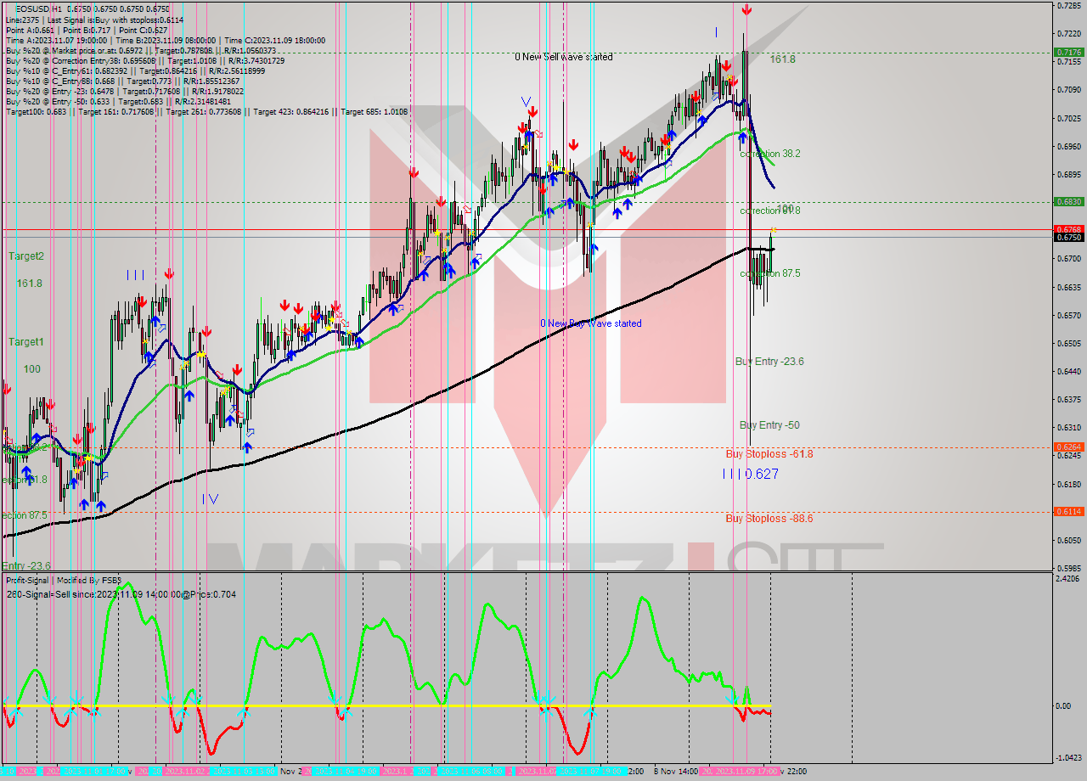The image size is (1087, 781).
Task: Click the current price tag 0.6768 on the right axis
Action: point(1067,229)
